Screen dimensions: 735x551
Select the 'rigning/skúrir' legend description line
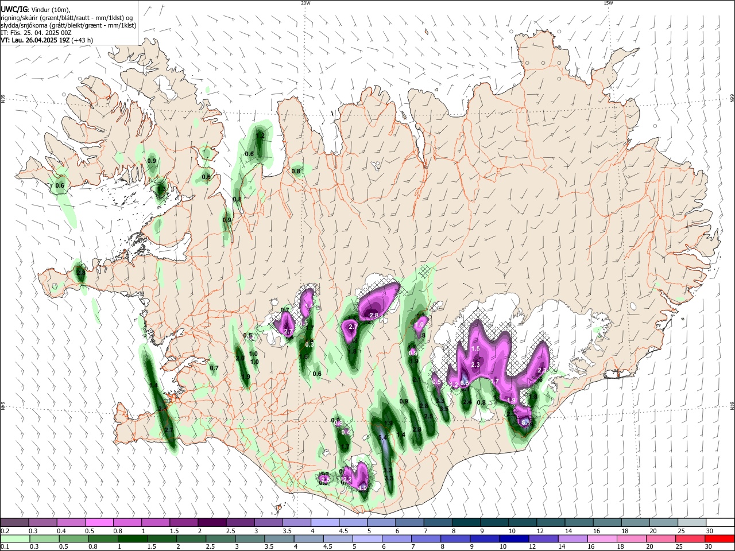[x=66, y=18]
